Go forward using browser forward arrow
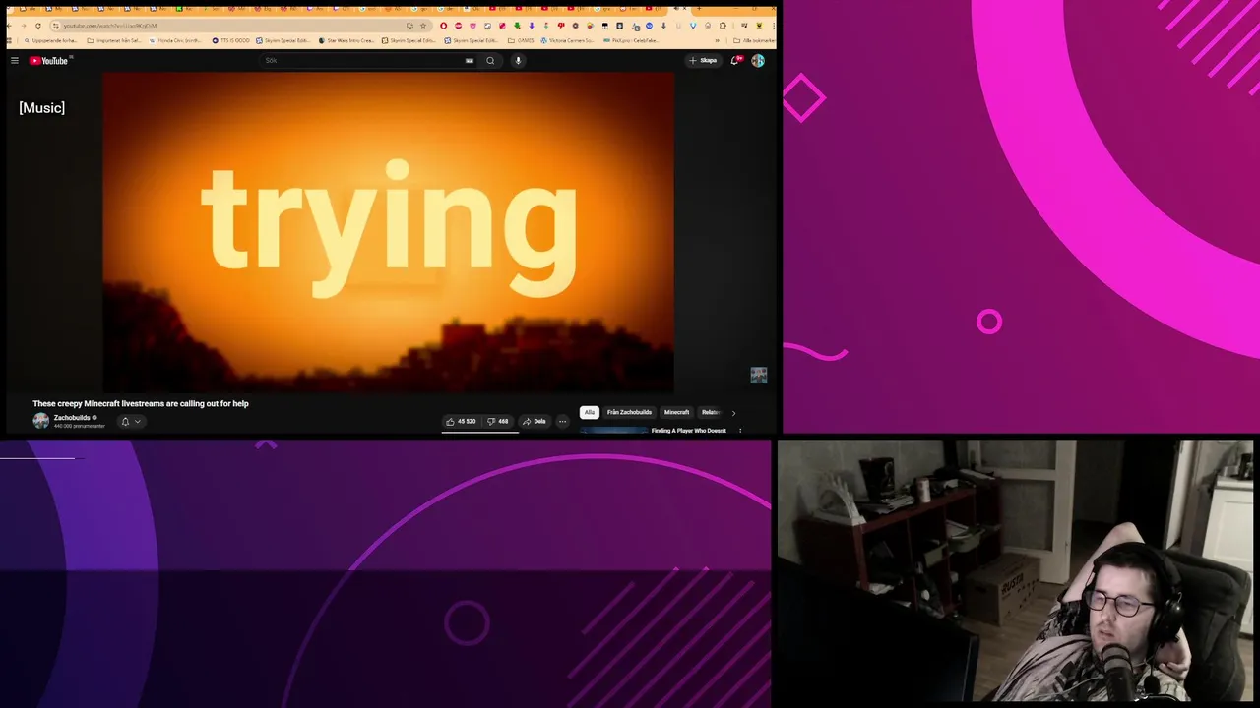Image resolution: width=1260 pixels, height=708 pixels. coord(24,26)
